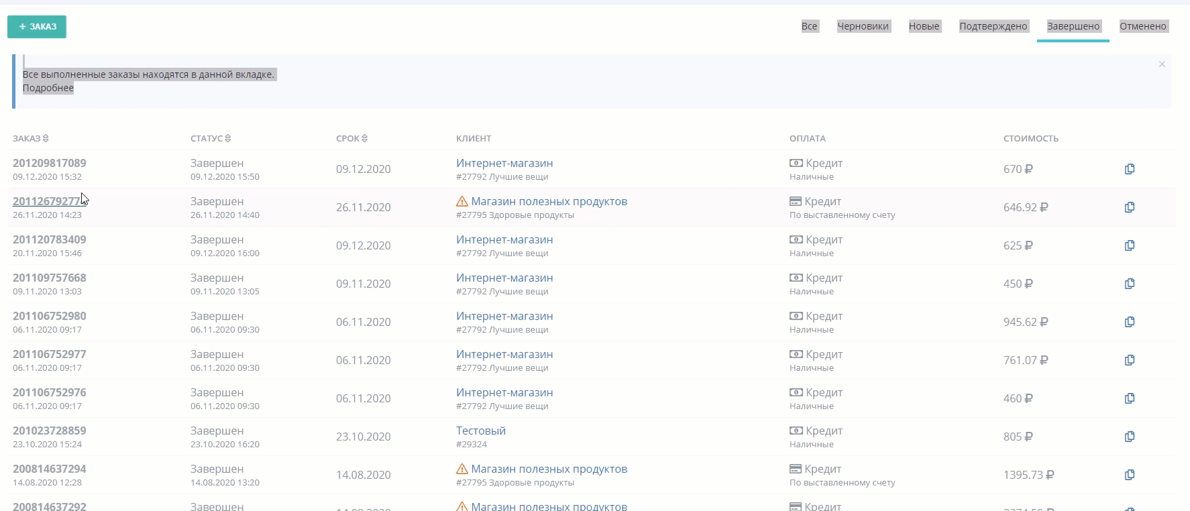Sort the table by the ЗАКАЗ column
The height and width of the screenshot is (511, 1190).
click(x=30, y=138)
